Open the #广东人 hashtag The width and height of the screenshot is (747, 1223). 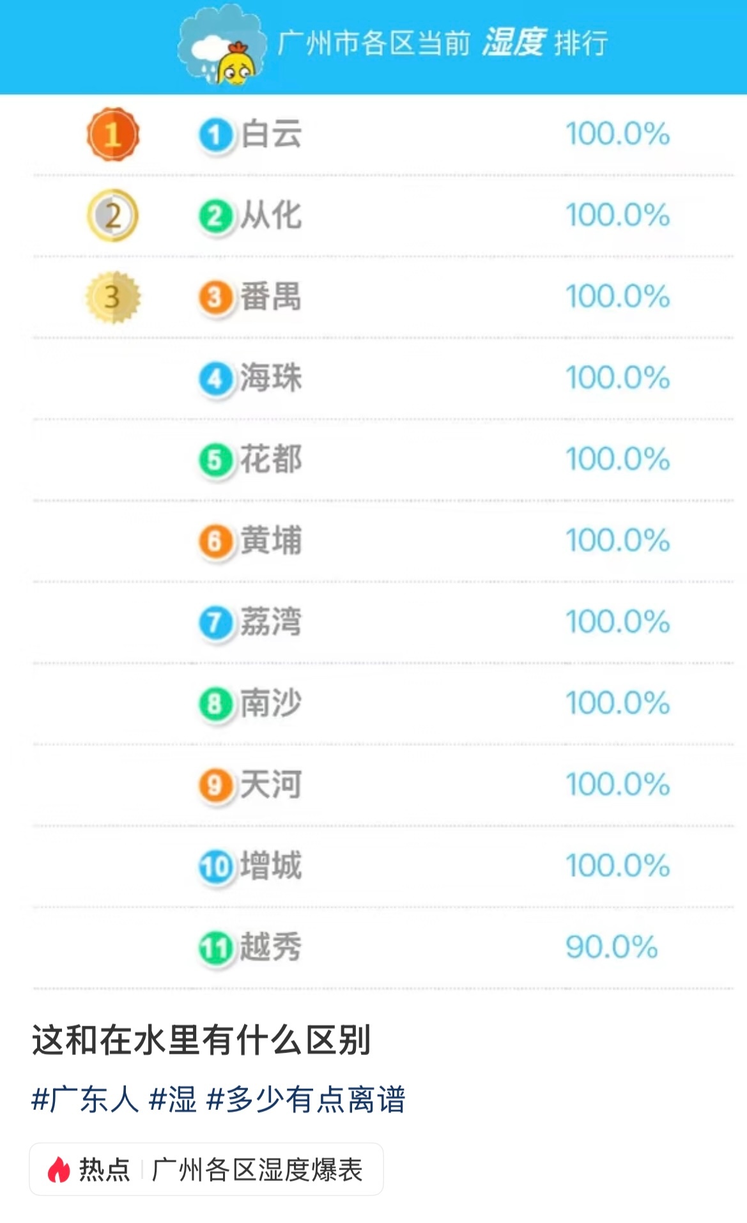point(85,1100)
